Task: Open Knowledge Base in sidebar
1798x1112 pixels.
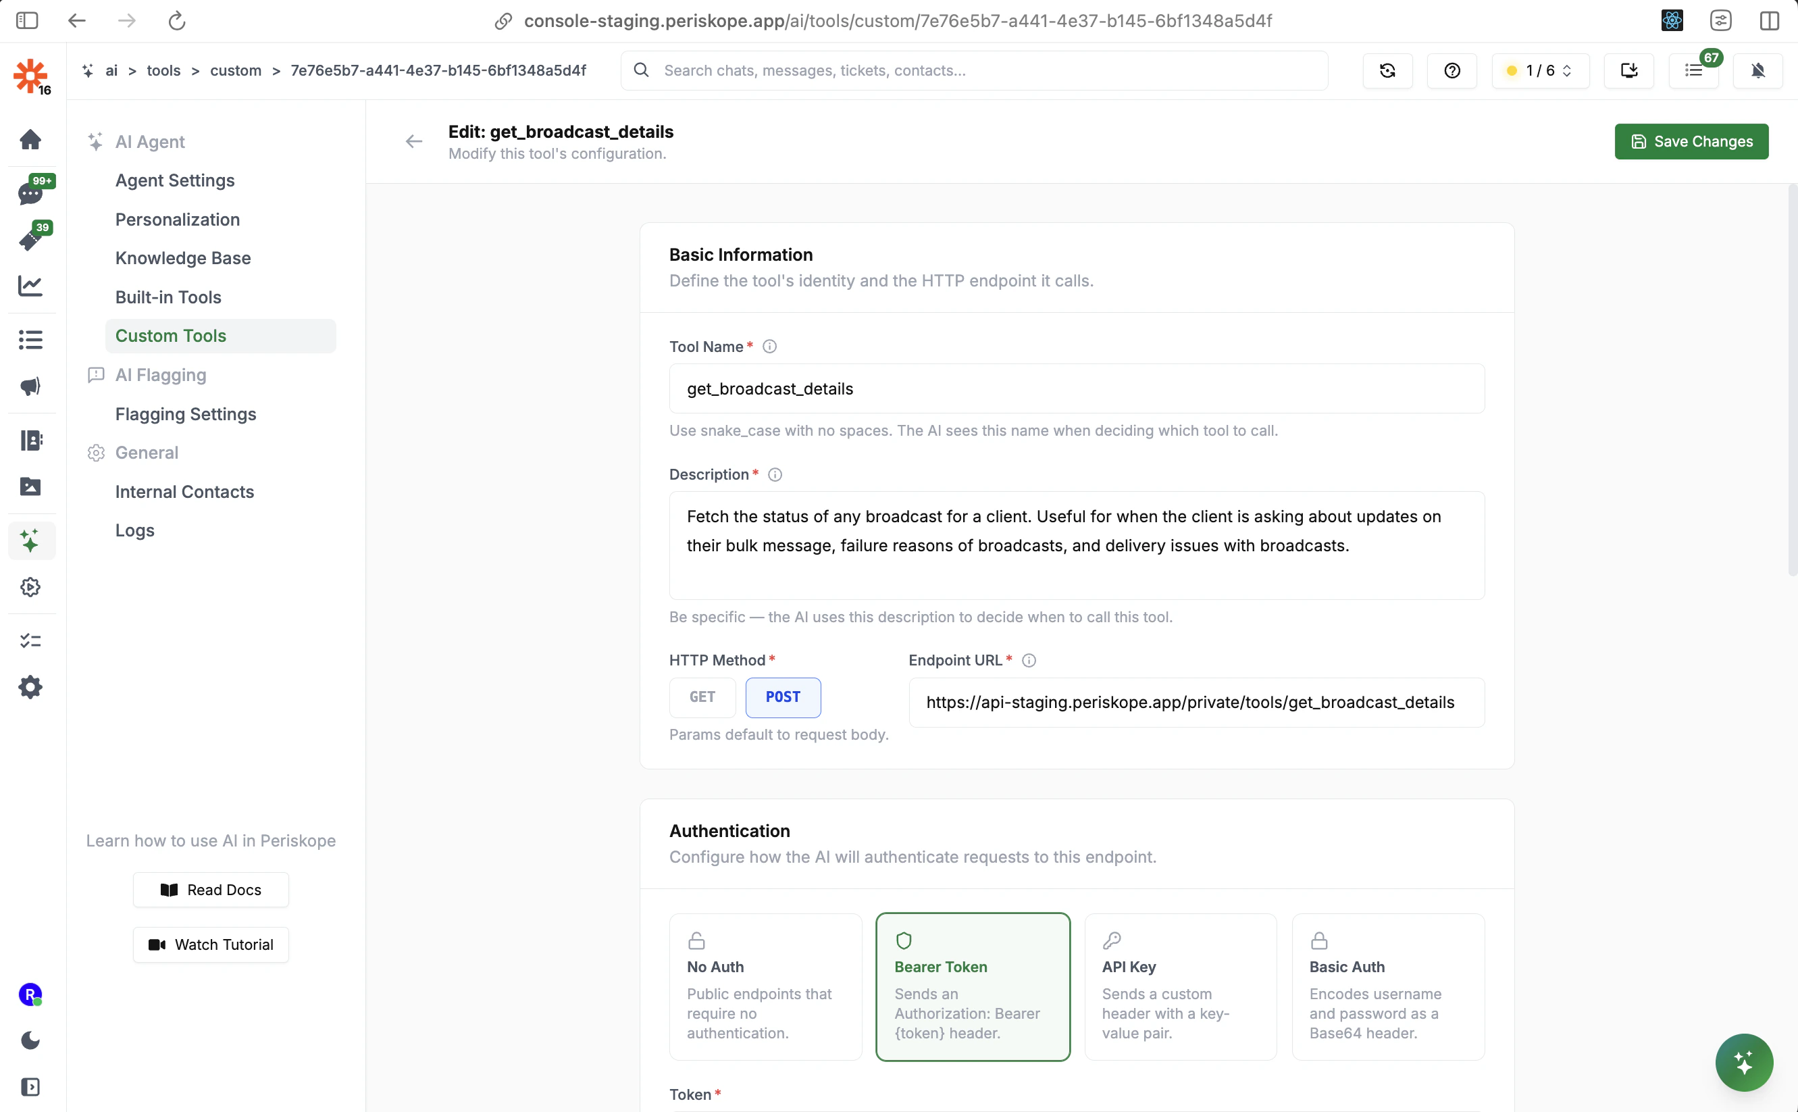Action: pos(183,258)
